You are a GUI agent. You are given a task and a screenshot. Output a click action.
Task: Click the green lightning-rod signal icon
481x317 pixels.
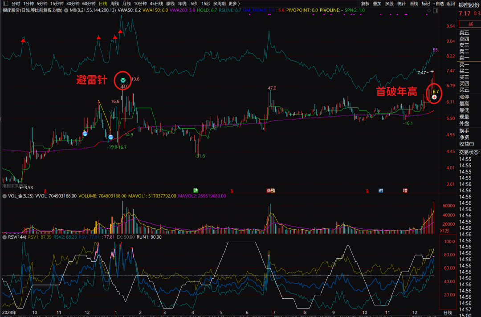pos(123,80)
